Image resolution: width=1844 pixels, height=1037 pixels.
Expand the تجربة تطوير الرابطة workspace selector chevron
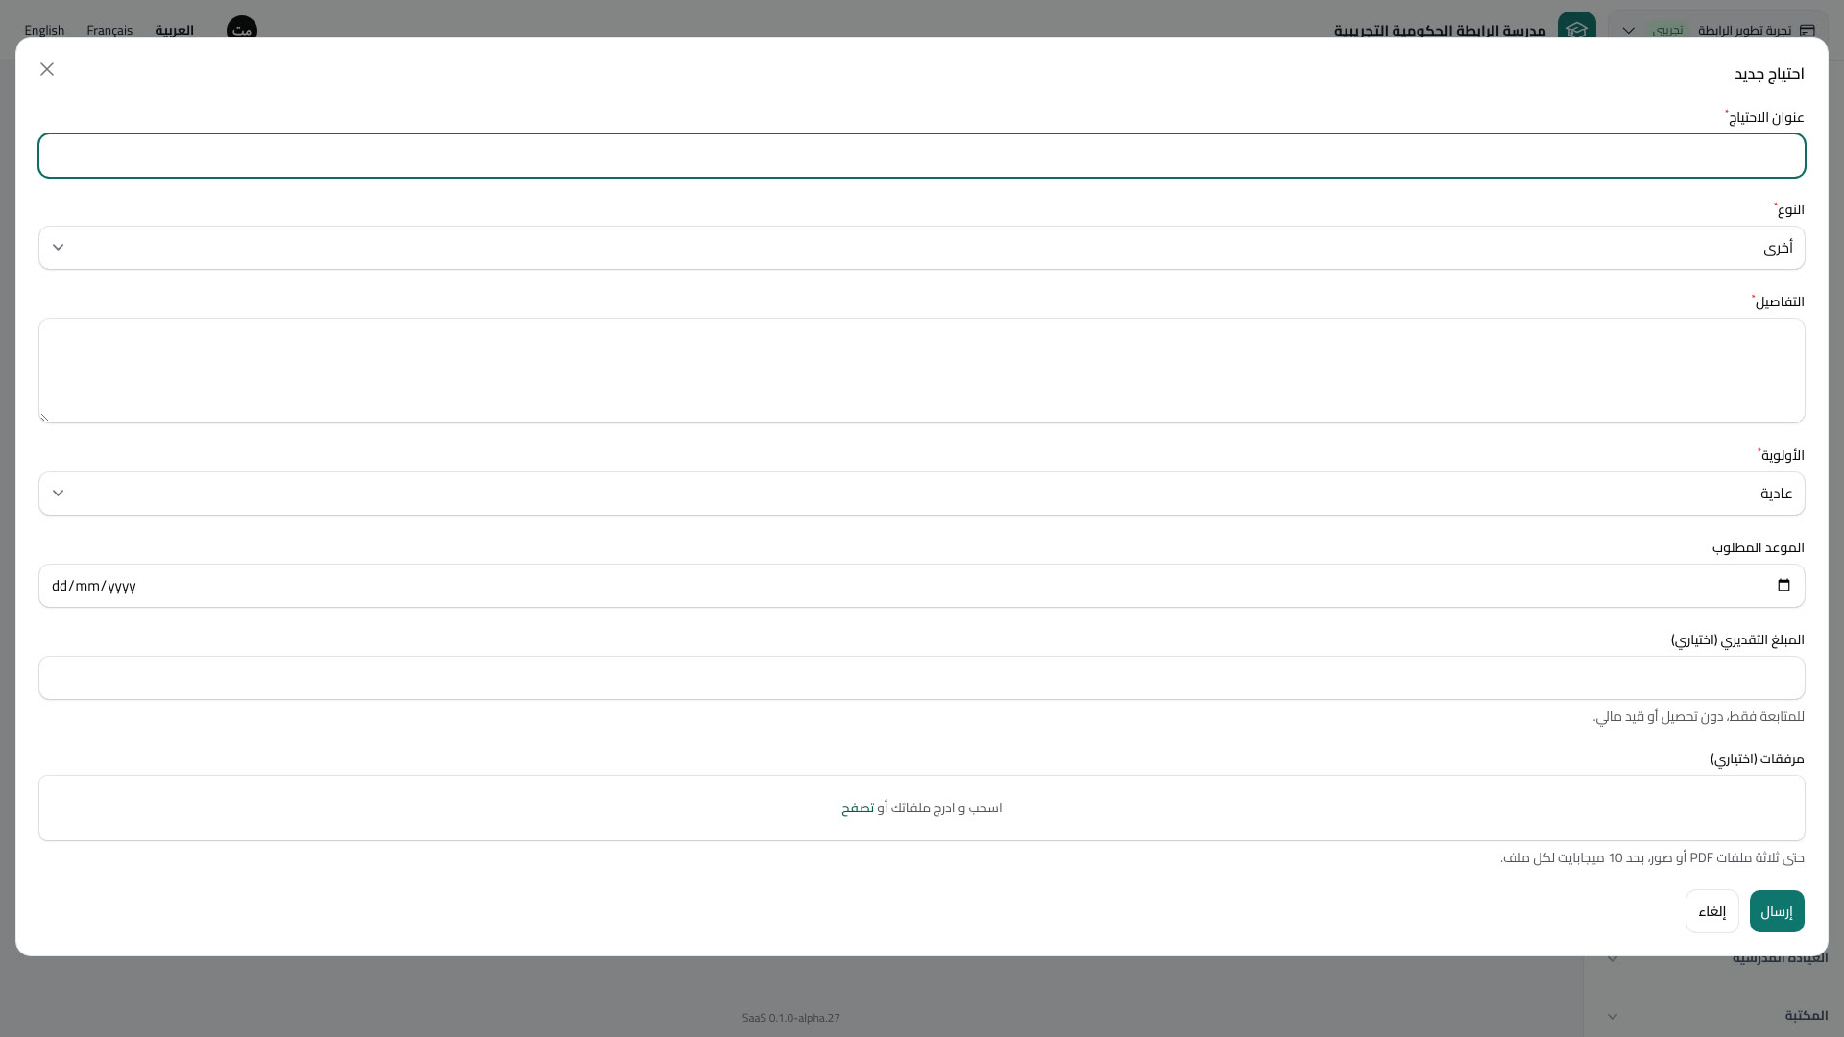pos(1629,31)
